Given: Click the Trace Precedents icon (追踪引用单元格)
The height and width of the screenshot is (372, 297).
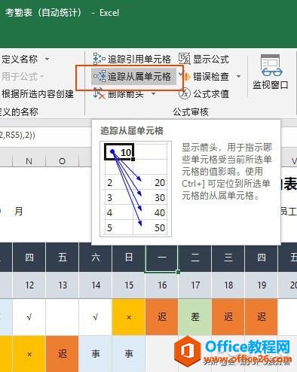Looking at the screenshot, I should 99,59.
